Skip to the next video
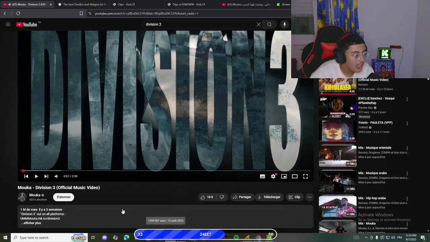 click(46, 176)
